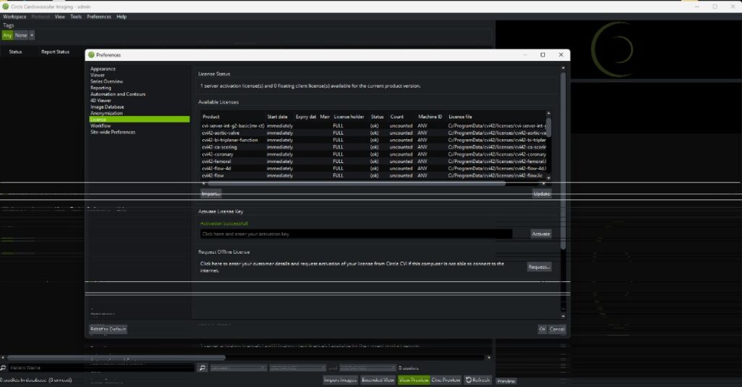The image size is (742, 387).
Task: Enable the View Preview toggle
Action: [x=414, y=380]
